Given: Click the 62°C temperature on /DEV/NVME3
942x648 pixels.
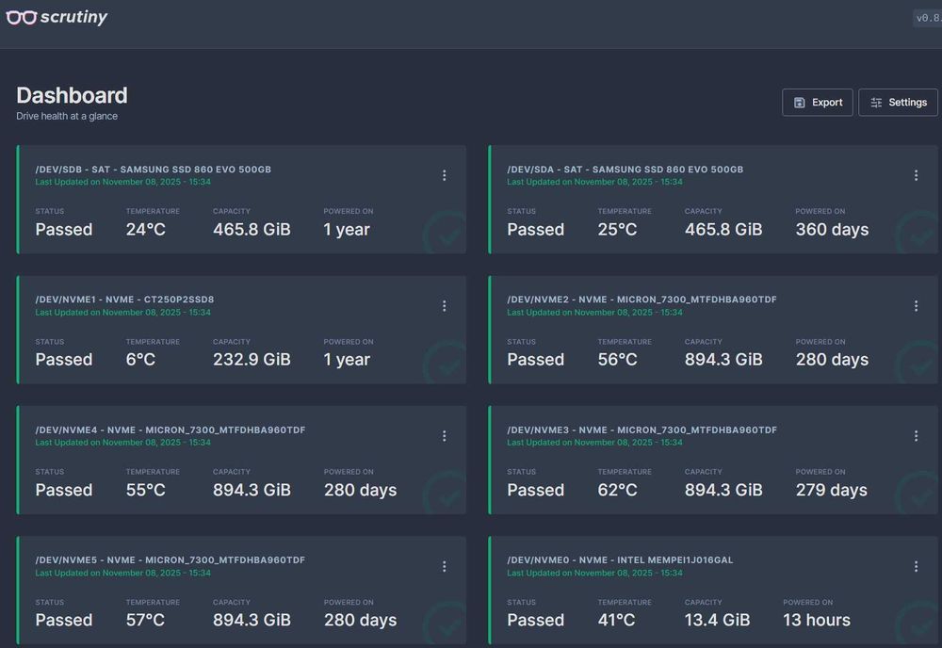Looking at the screenshot, I should [x=617, y=490].
